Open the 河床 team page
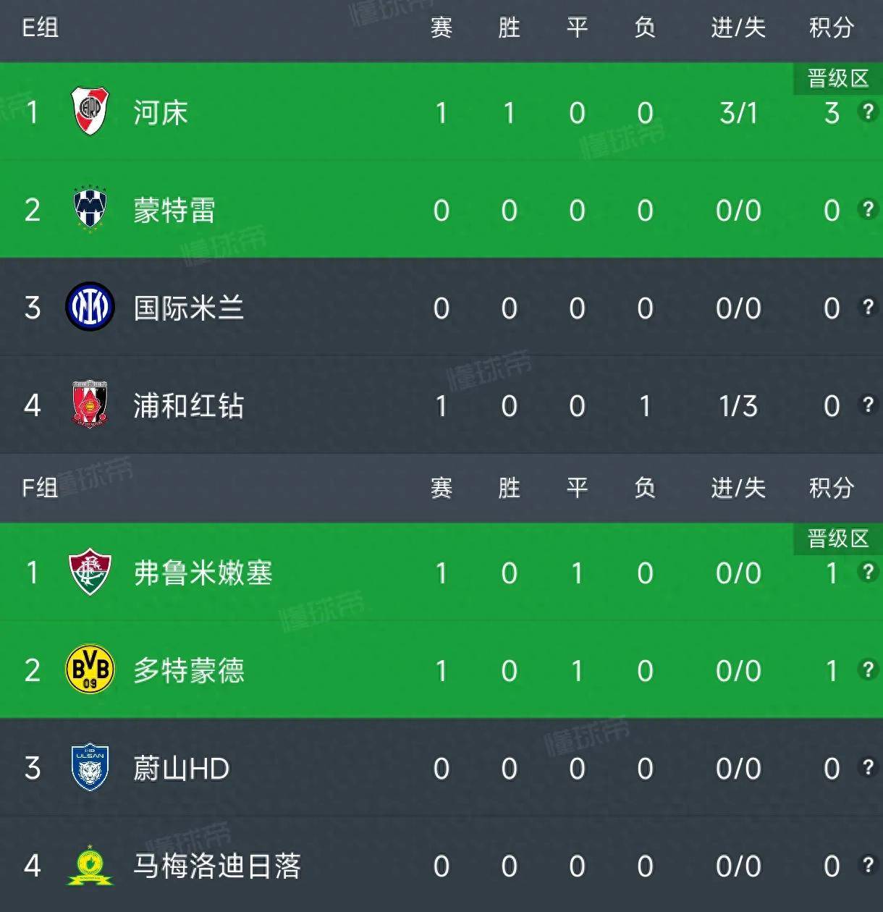Image resolution: width=883 pixels, height=912 pixels. click(x=161, y=113)
